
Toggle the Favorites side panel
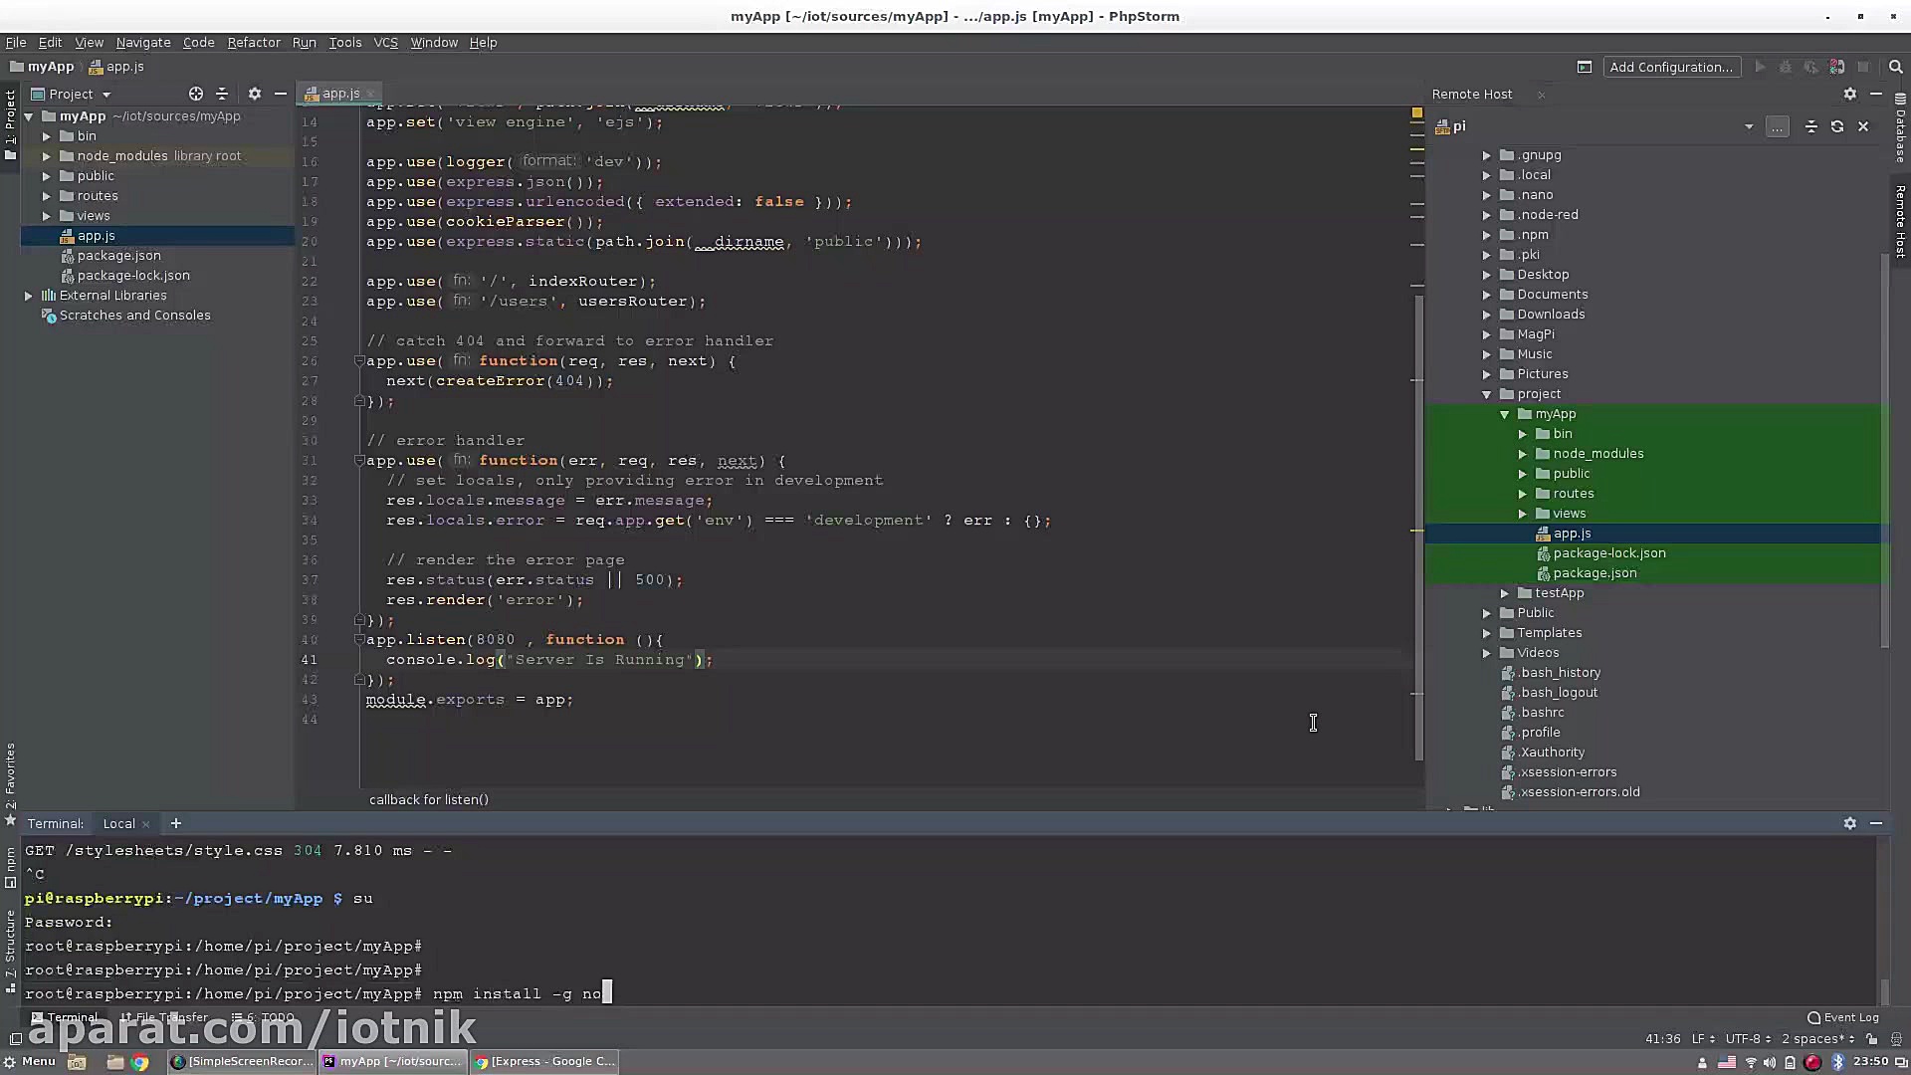10,776
